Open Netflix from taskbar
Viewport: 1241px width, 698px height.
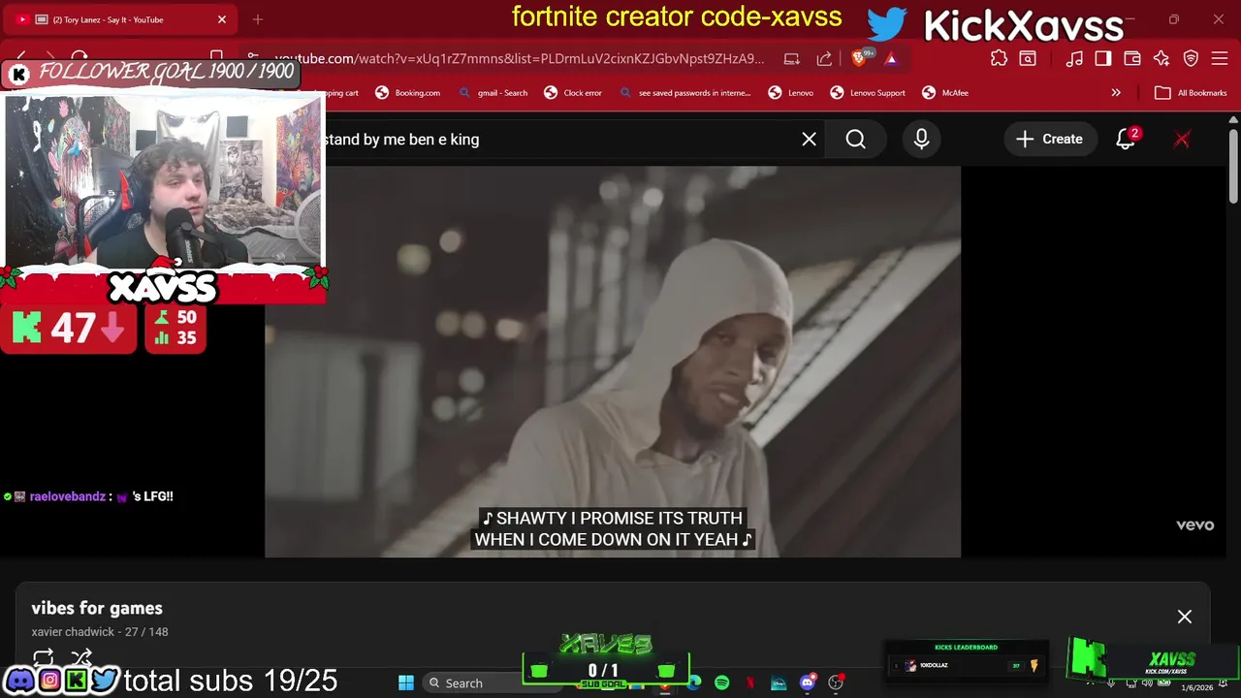(x=749, y=683)
